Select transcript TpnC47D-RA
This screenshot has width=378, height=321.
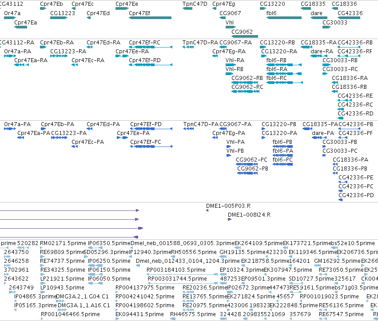click(x=188, y=47)
